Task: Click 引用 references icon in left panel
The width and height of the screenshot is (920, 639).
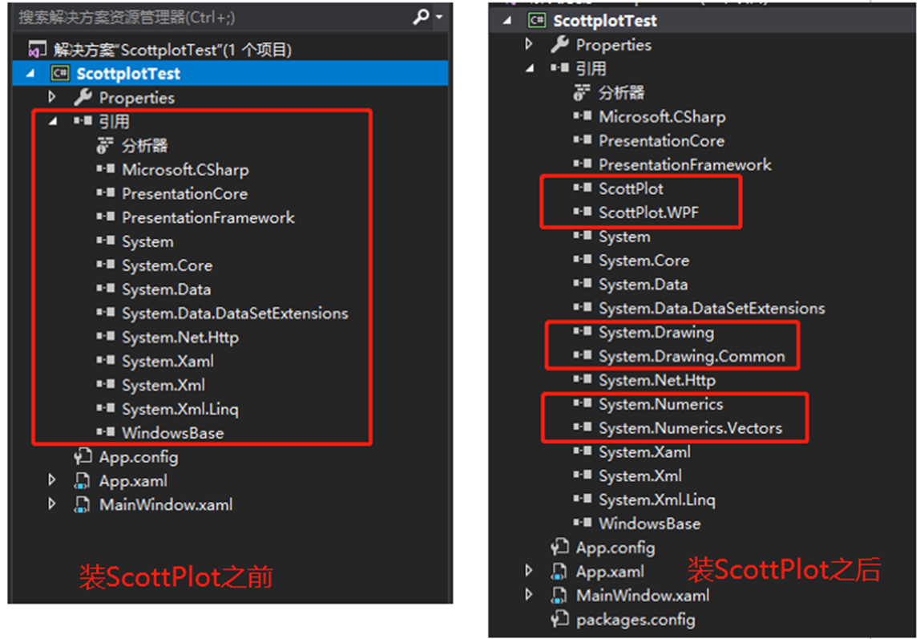Action: (83, 121)
